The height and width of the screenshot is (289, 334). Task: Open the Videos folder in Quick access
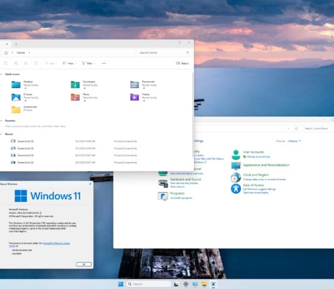(134, 98)
